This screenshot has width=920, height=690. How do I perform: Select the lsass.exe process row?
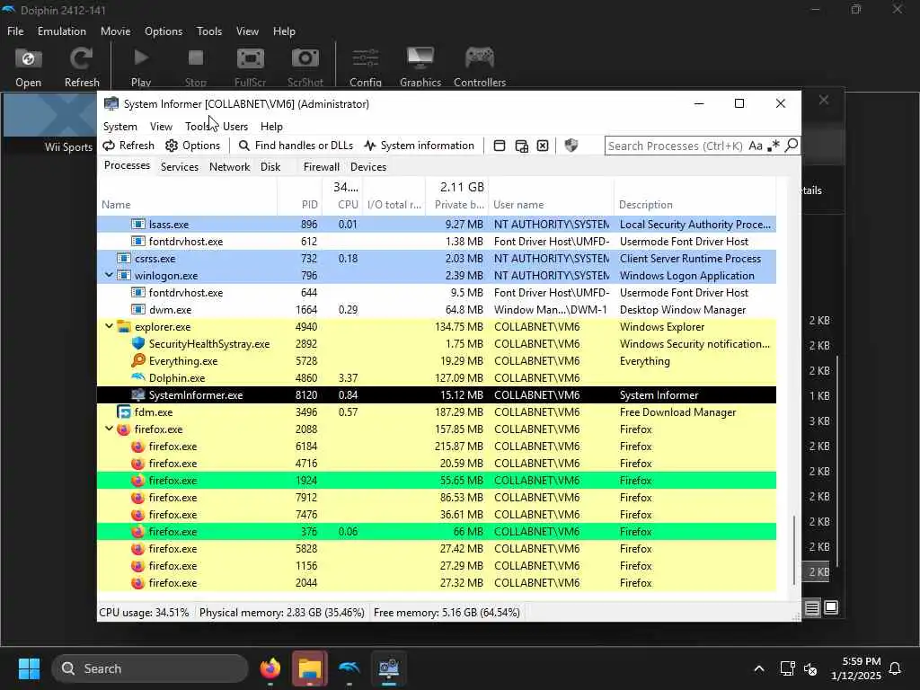coord(437,224)
